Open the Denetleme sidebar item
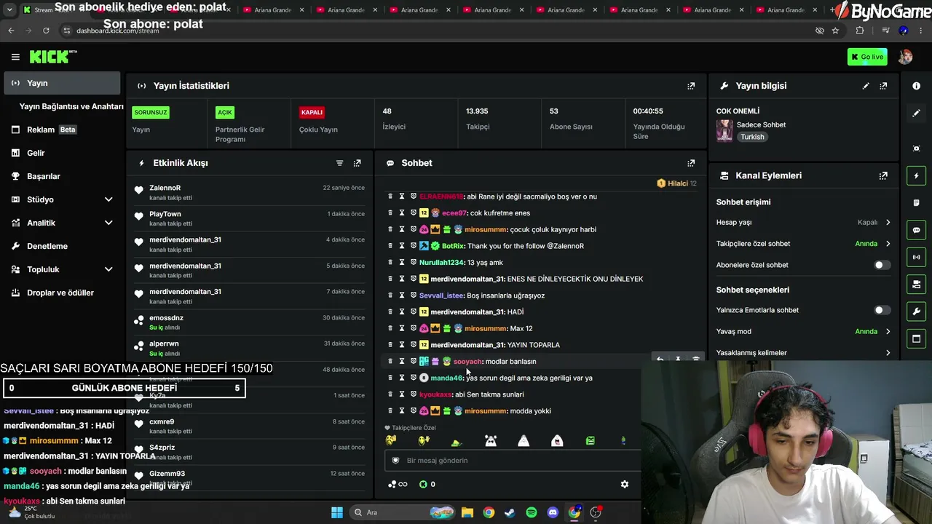932x524 pixels. pyautogui.click(x=62, y=246)
